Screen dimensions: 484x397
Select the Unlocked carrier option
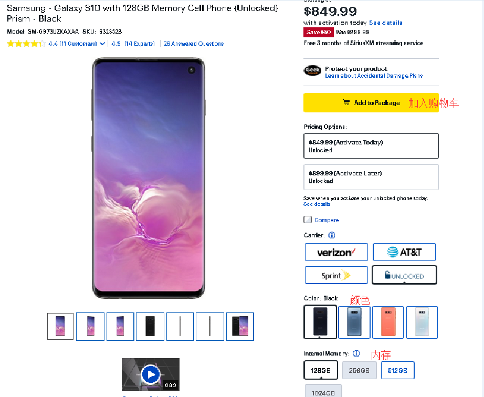click(404, 275)
